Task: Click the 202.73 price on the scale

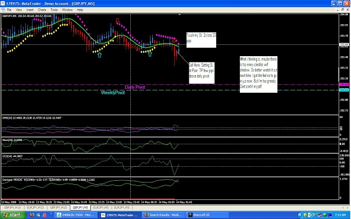Action: coord(344,111)
